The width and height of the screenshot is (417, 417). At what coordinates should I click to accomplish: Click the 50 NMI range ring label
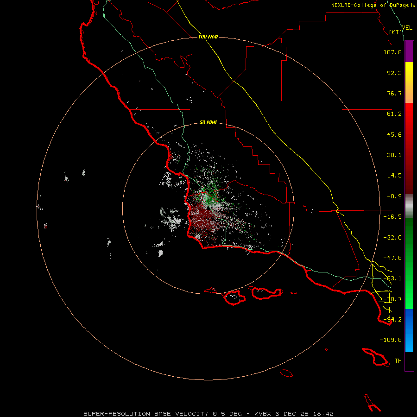click(208, 122)
